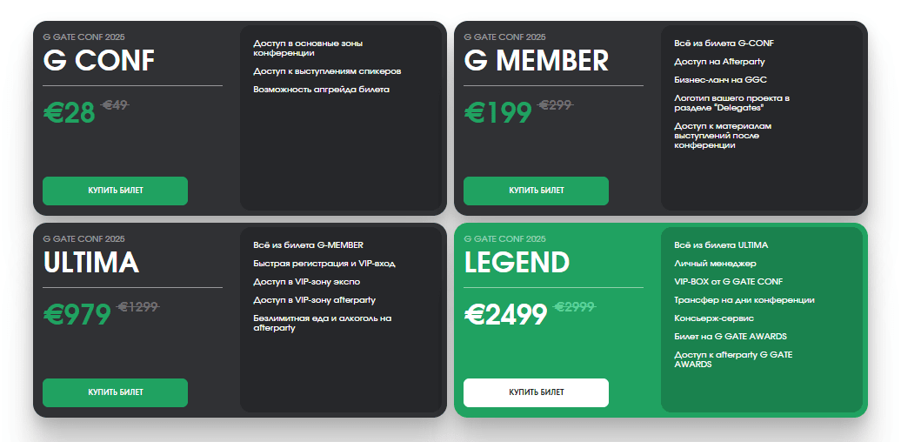921x442 pixels.
Task: Click Купить билет button in G CONF card
Action: tap(115, 191)
